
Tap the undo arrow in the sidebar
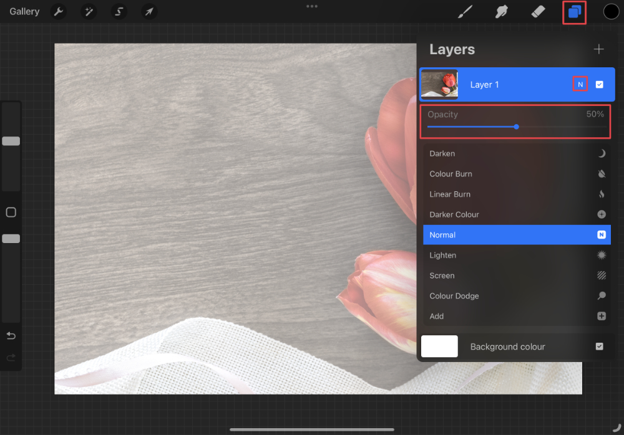point(11,335)
